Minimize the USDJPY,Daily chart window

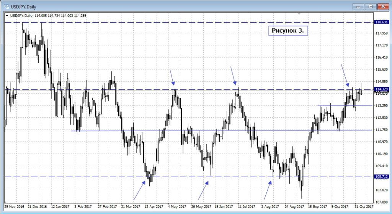(x=359, y=6)
